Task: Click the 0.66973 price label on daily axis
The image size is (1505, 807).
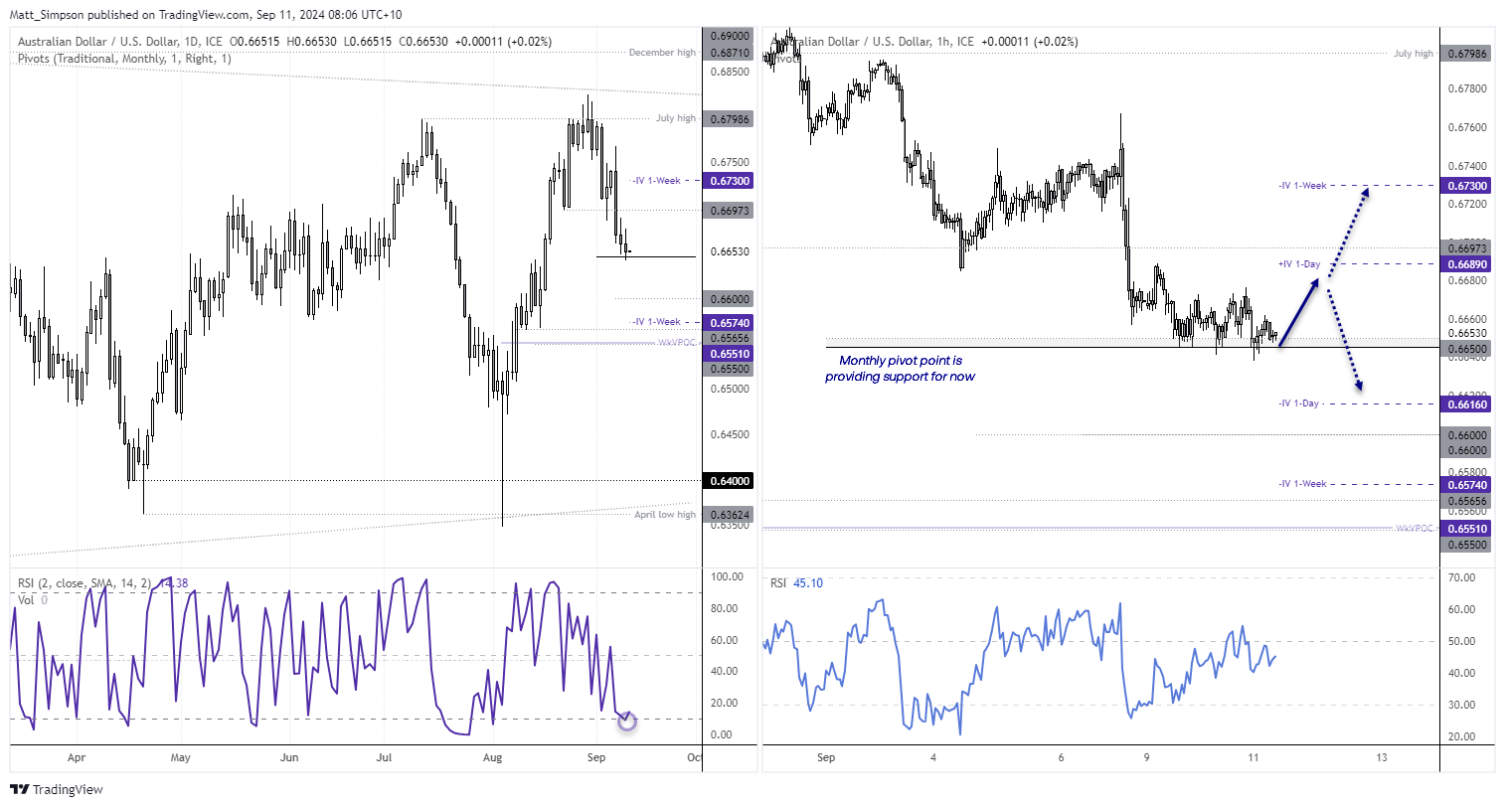Action: [x=730, y=211]
